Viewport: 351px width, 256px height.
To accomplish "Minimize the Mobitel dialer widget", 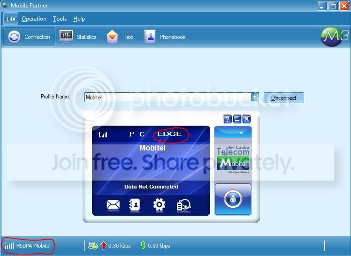I will [237, 119].
